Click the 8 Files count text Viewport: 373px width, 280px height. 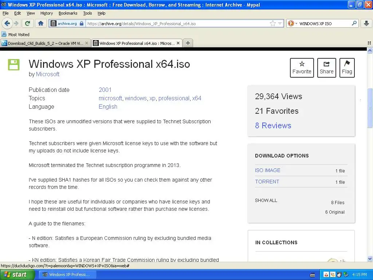click(x=338, y=203)
